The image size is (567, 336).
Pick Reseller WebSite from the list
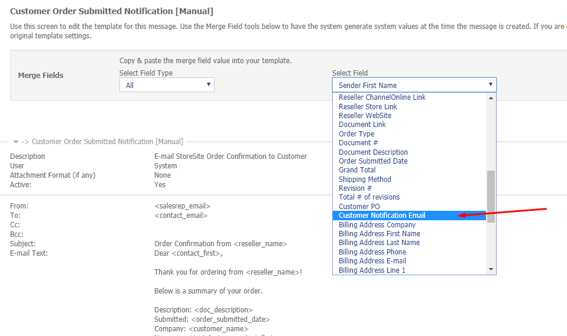click(365, 116)
